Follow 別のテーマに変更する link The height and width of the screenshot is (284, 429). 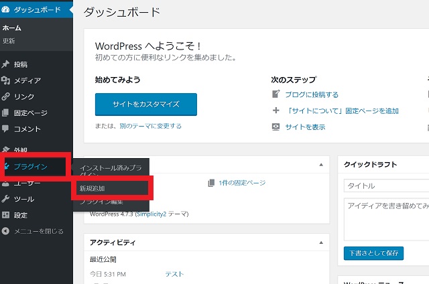click(x=150, y=126)
